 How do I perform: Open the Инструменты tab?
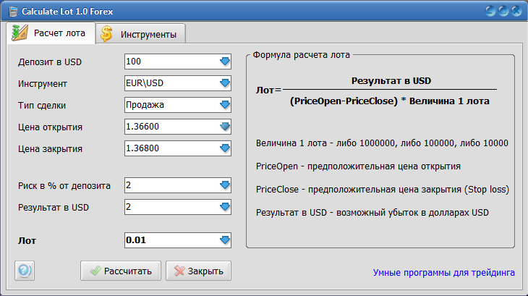coord(141,34)
